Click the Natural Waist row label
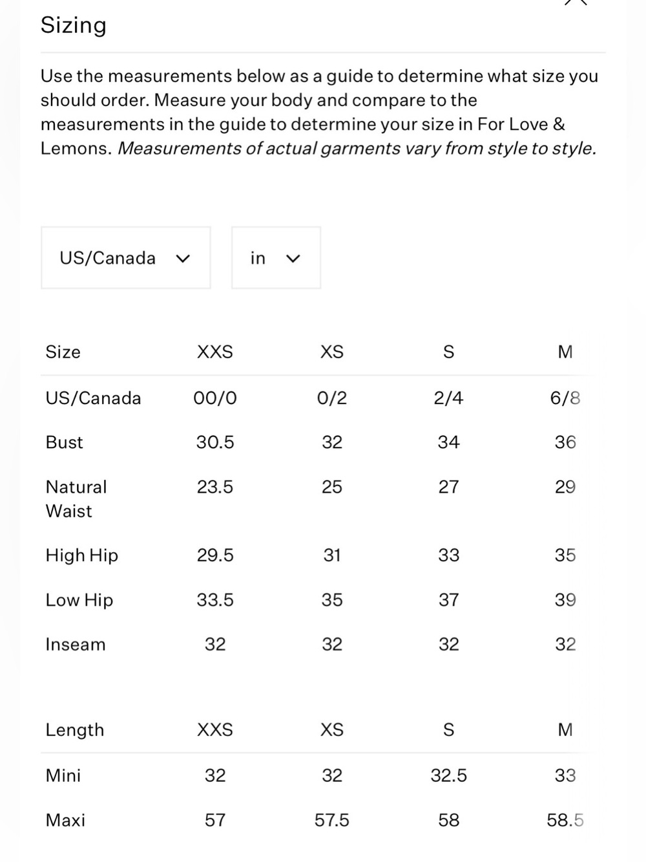 click(76, 499)
